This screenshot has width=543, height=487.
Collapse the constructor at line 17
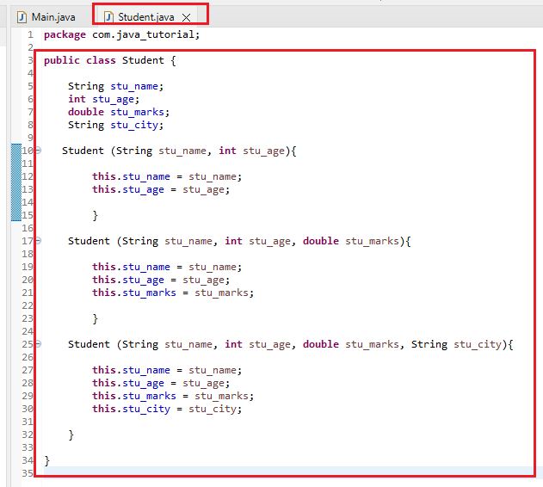coord(39,240)
